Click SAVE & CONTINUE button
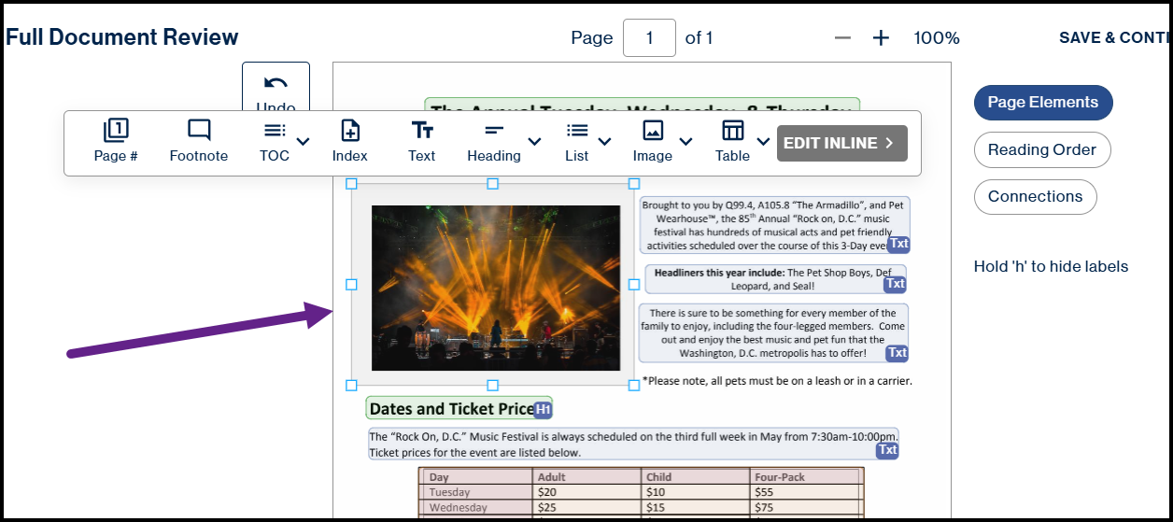This screenshot has height=522, width=1173. click(1115, 38)
